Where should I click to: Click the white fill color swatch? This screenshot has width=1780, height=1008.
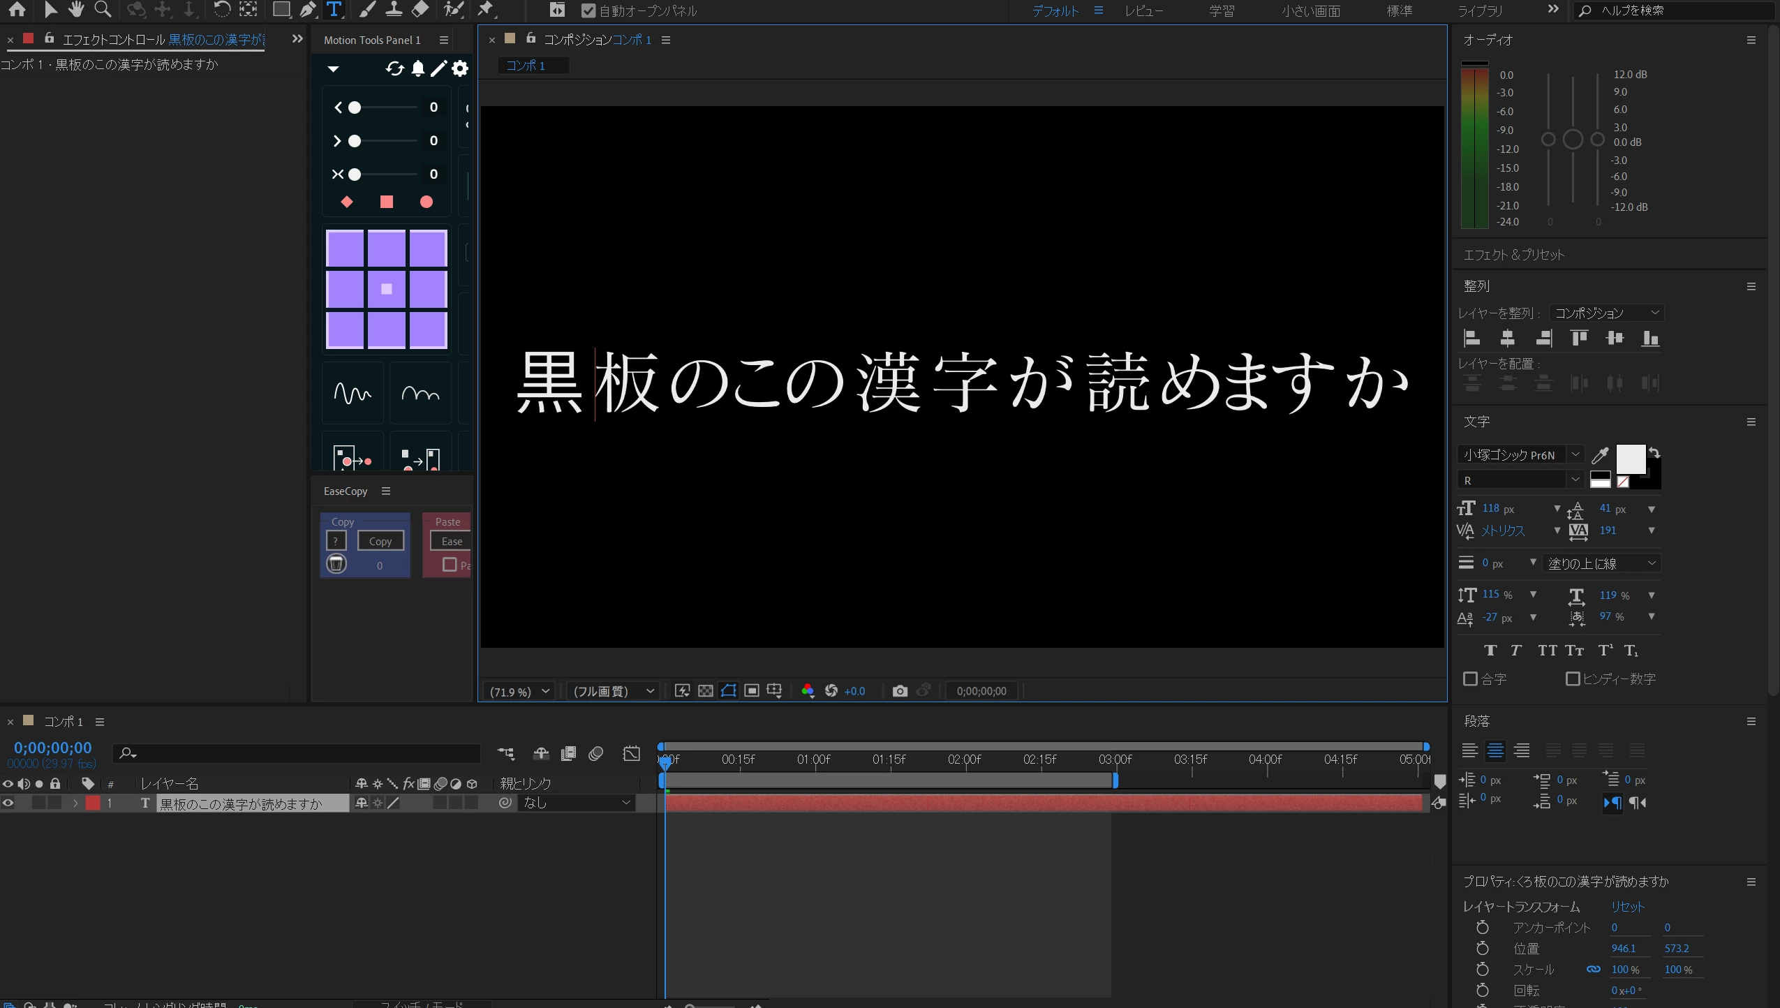pos(1630,459)
